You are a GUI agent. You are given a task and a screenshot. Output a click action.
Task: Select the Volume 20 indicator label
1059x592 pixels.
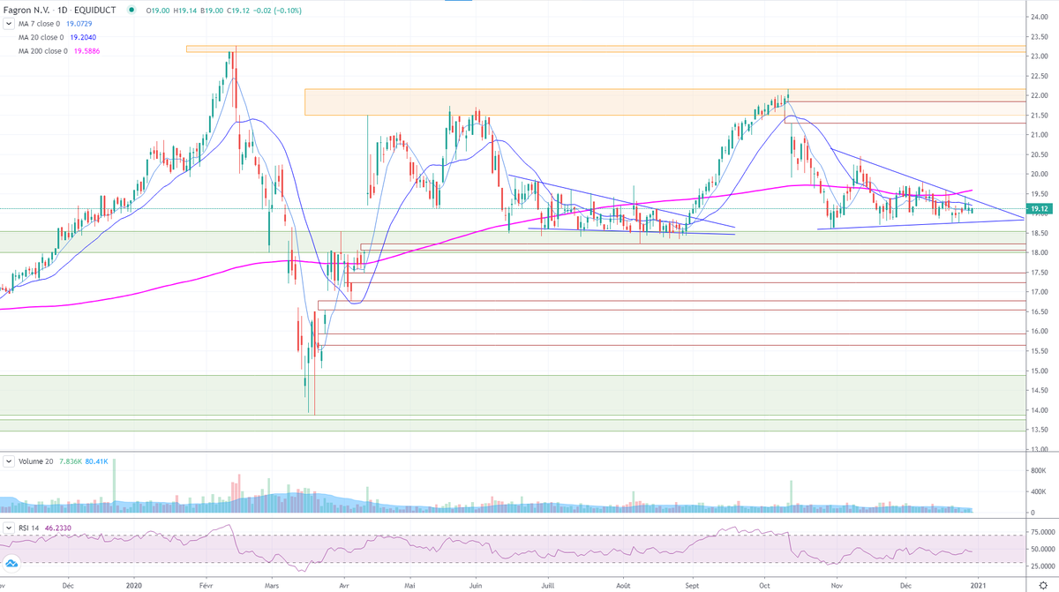click(x=35, y=461)
